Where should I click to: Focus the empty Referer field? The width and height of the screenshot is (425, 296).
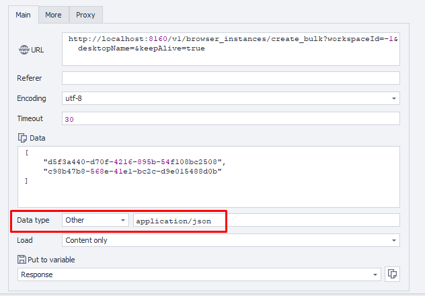point(231,78)
